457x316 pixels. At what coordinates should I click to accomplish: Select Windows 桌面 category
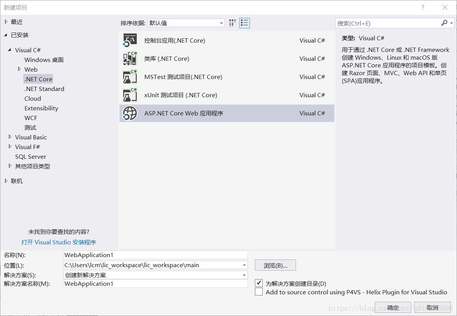pos(44,60)
